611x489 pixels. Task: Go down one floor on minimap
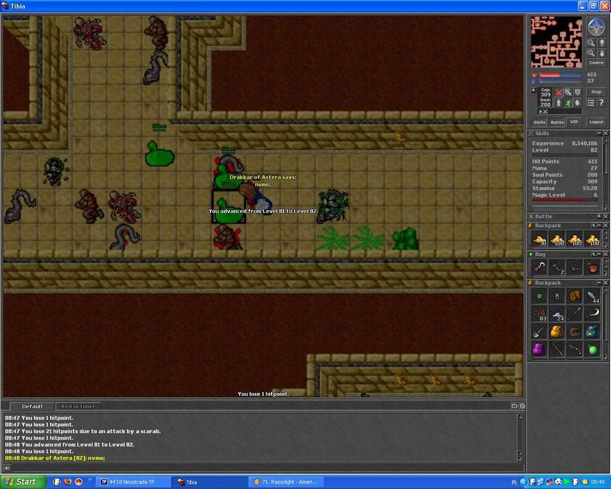point(601,53)
